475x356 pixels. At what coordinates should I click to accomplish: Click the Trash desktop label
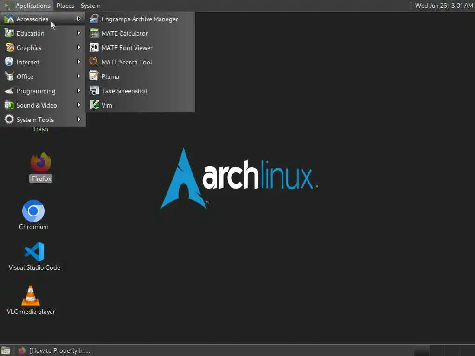40,129
